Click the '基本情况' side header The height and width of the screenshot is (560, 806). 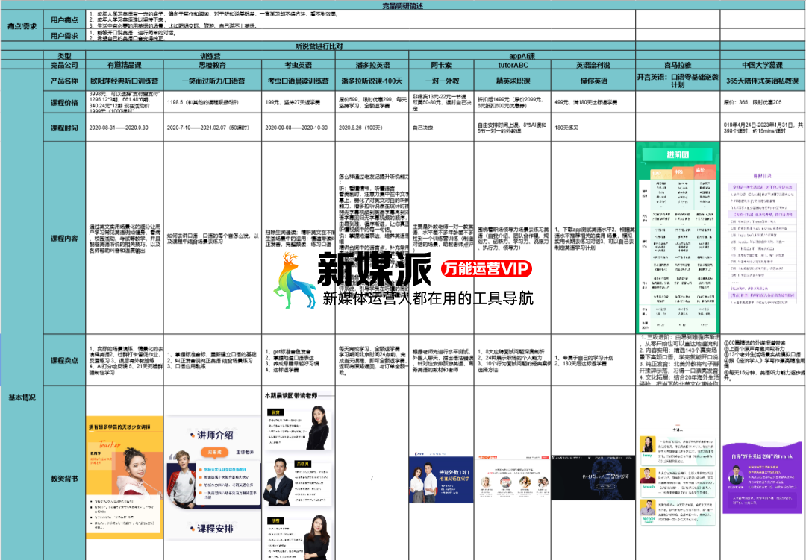[22, 397]
